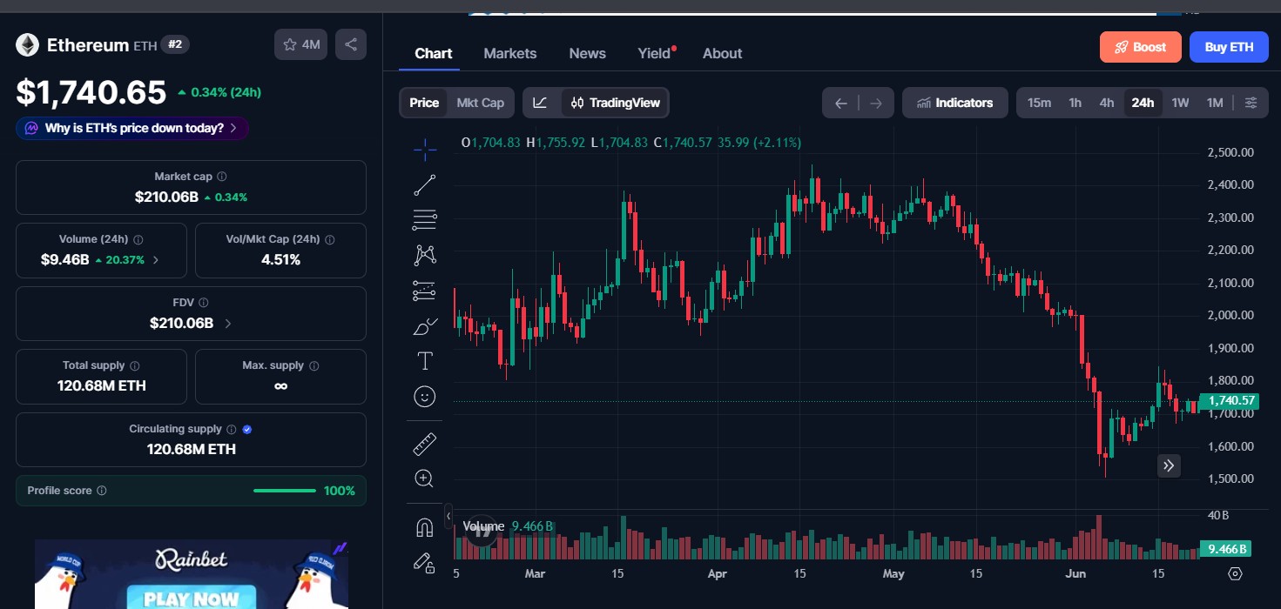
Task: Open chart options sliders icon
Action: pyautogui.click(x=1251, y=103)
